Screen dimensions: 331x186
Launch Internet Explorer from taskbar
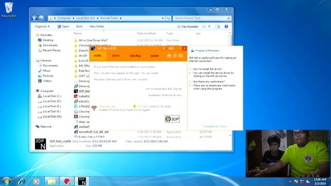tap(21, 181)
